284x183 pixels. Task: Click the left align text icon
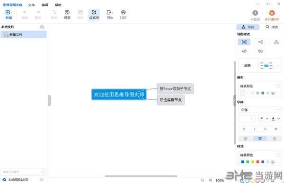click(x=246, y=139)
